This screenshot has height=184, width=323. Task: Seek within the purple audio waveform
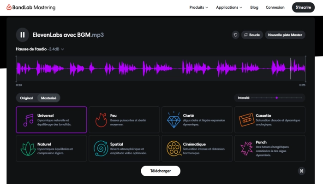pyautogui.click(x=161, y=69)
